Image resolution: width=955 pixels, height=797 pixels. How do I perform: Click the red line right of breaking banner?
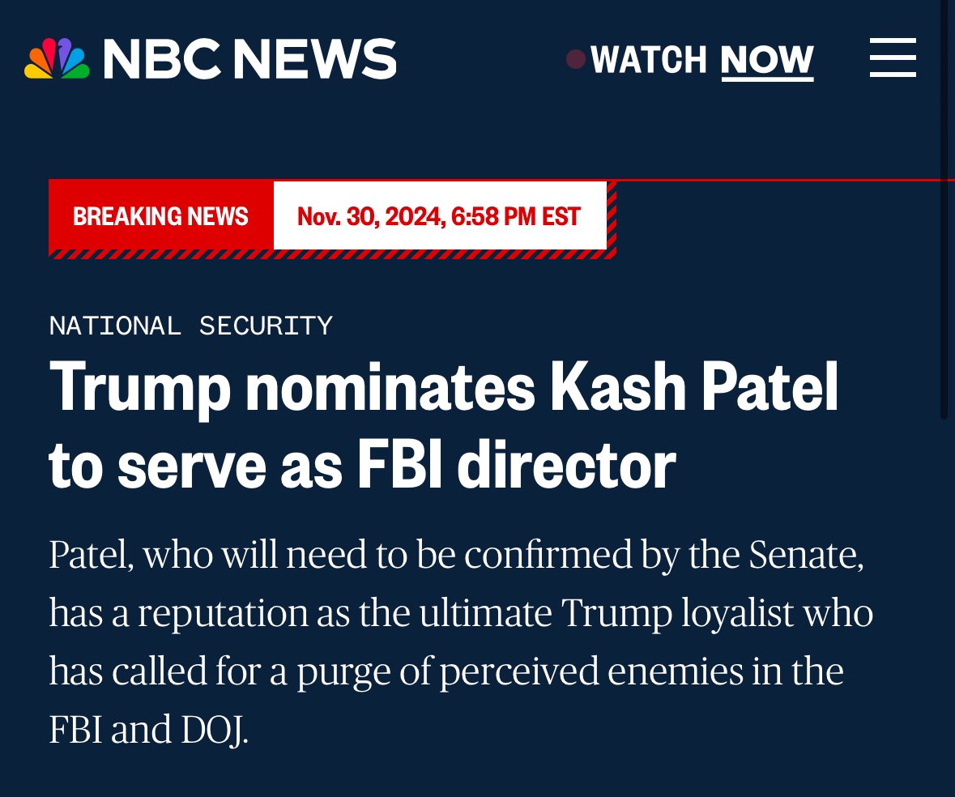pos(778,179)
